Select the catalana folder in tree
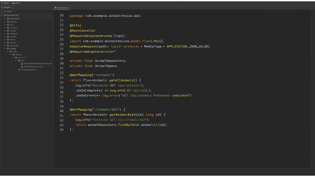315x177 pixels. 14,34
